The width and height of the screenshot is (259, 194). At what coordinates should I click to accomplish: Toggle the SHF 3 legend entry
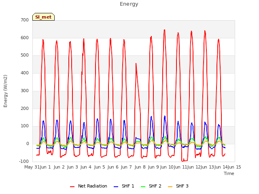click(x=178, y=186)
